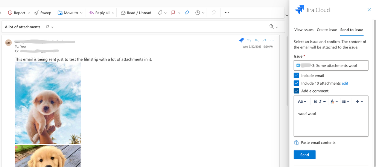Click the Report shield icon
Viewport: 376px width, 167px height.
click(x=10, y=13)
